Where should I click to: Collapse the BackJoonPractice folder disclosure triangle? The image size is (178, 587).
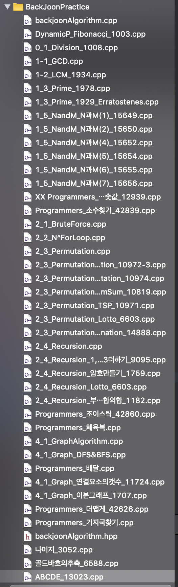click(7, 6)
